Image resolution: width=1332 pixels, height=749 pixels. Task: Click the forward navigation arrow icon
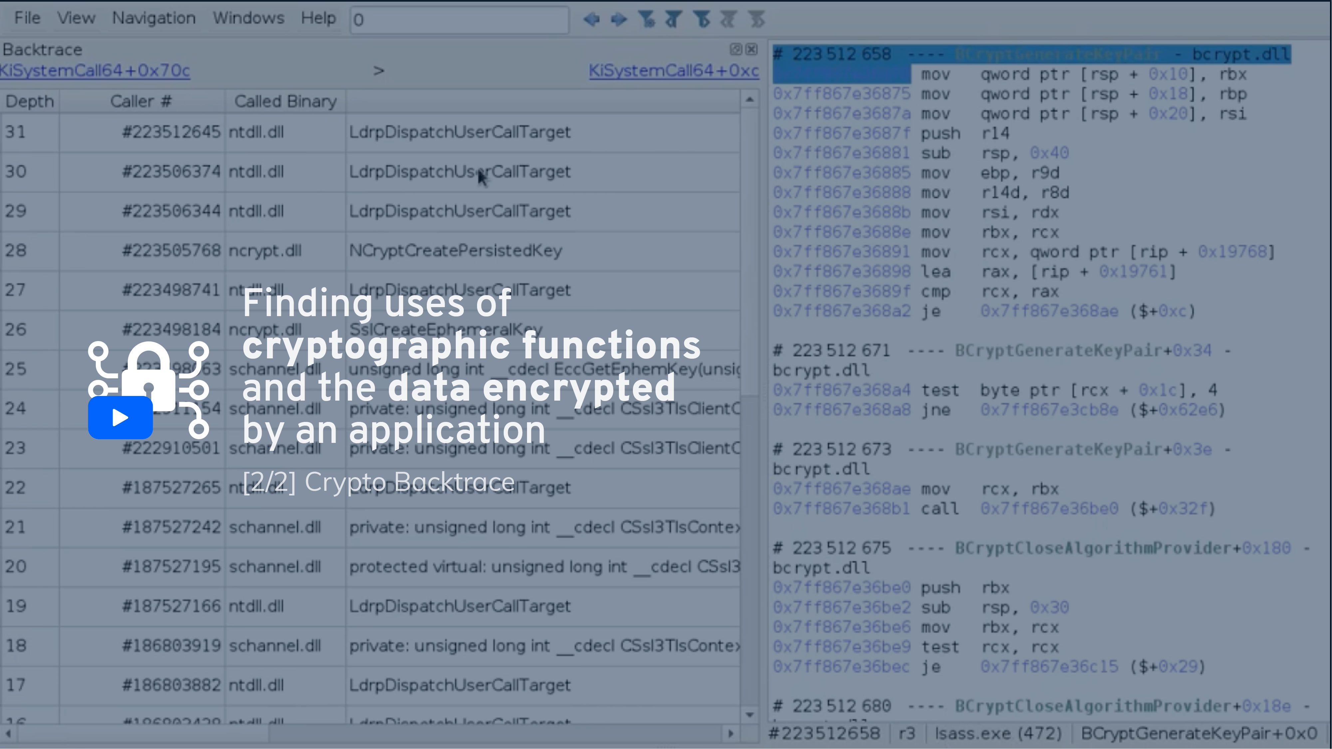tap(619, 20)
